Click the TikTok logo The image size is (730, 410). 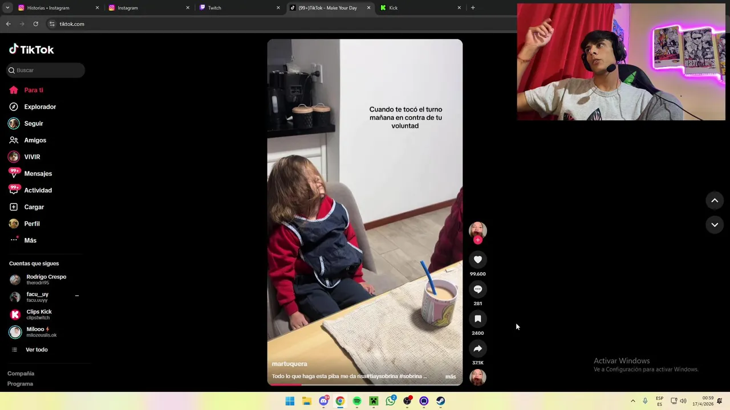pos(31,50)
